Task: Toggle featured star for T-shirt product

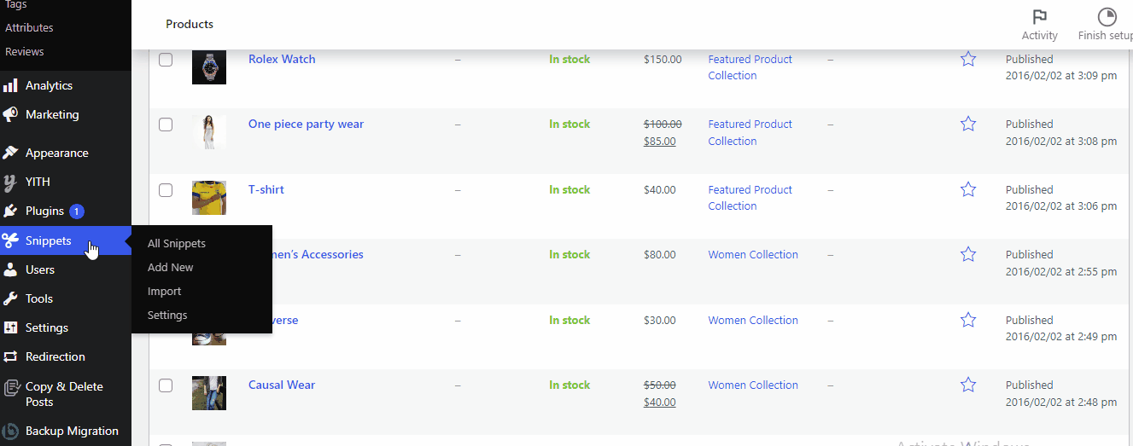Action: [967, 189]
